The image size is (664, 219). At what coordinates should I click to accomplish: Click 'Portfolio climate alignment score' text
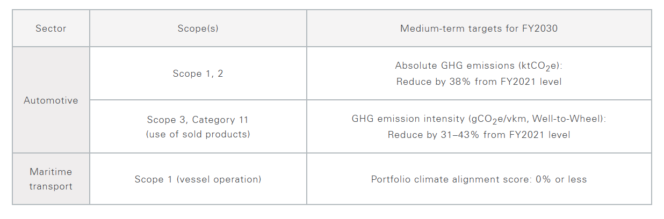tap(450, 179)
